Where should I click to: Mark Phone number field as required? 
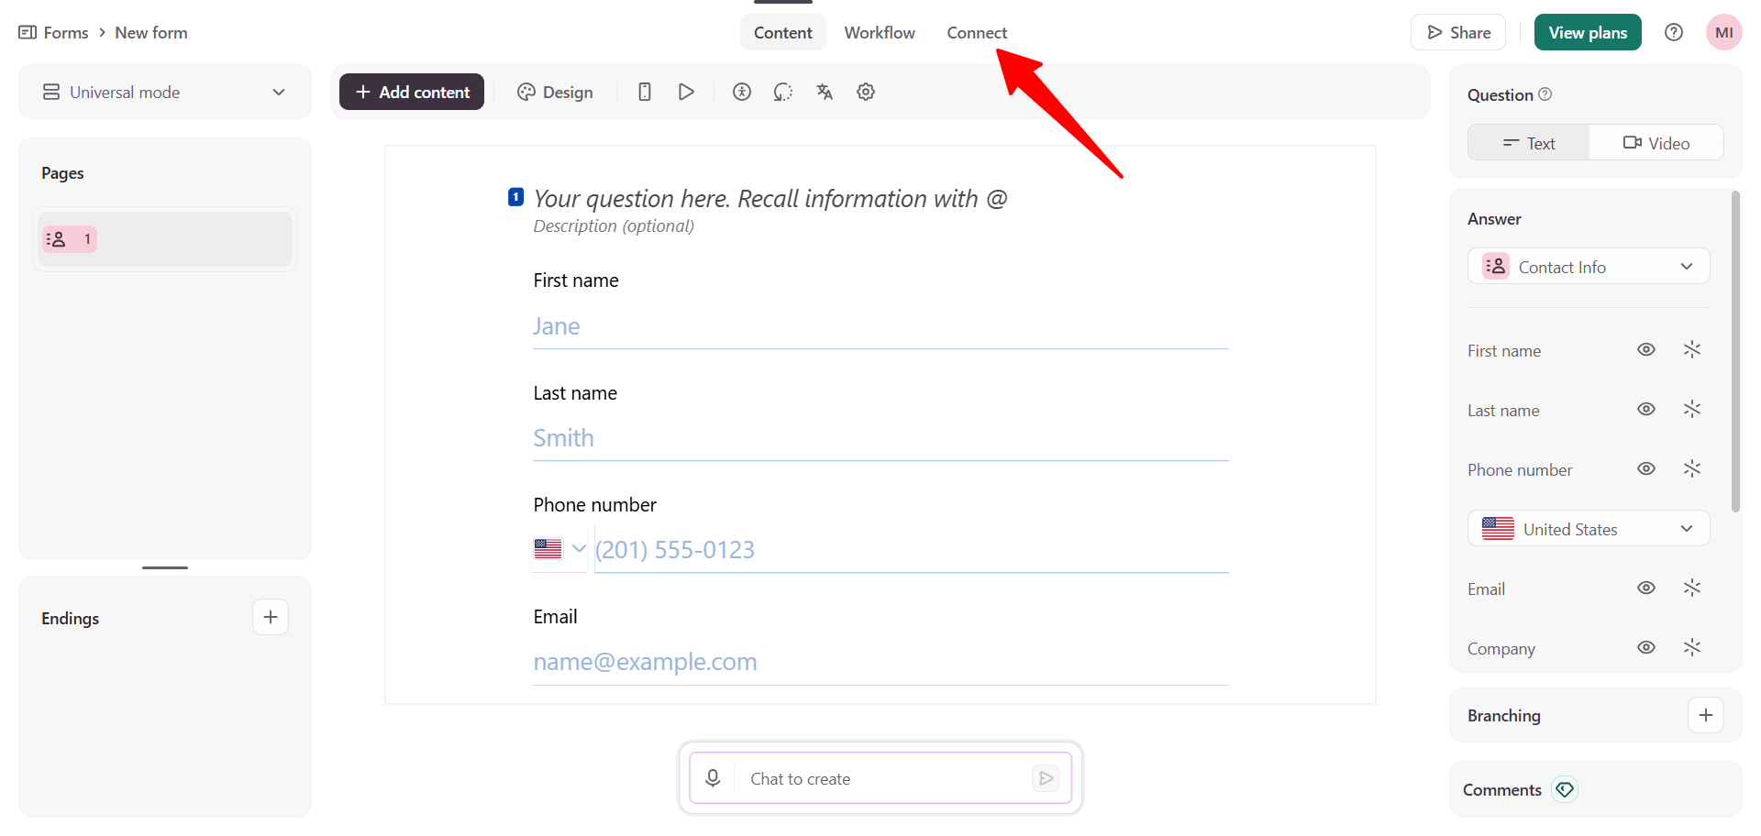click(1692, 468)
